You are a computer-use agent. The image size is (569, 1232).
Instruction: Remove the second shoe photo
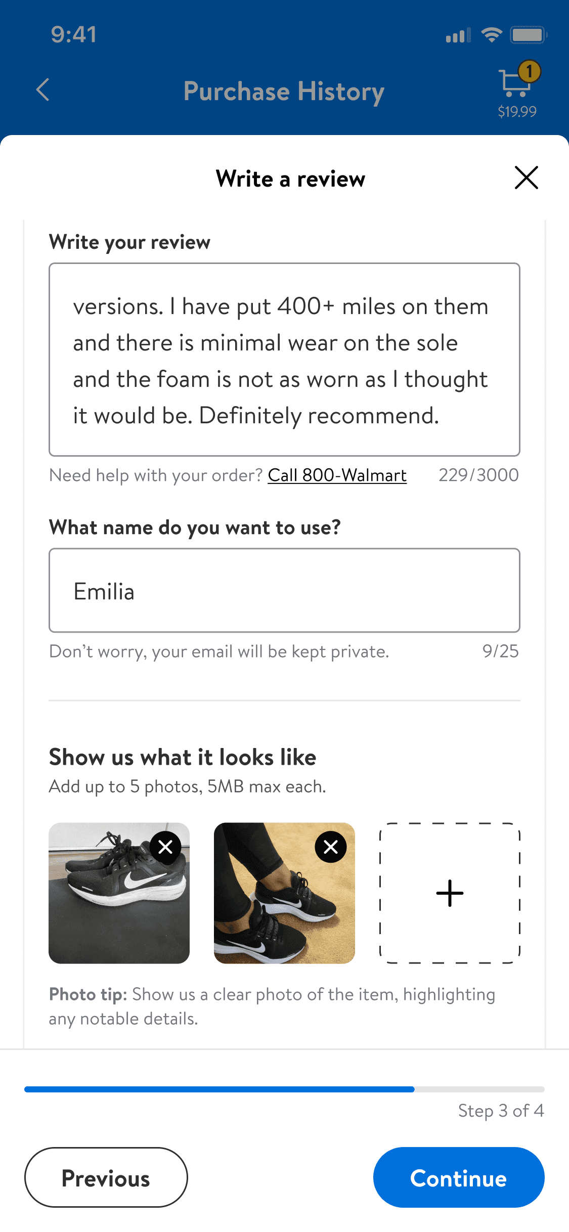331,847
